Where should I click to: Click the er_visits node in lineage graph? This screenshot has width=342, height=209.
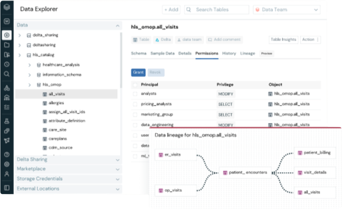[176, 155]
